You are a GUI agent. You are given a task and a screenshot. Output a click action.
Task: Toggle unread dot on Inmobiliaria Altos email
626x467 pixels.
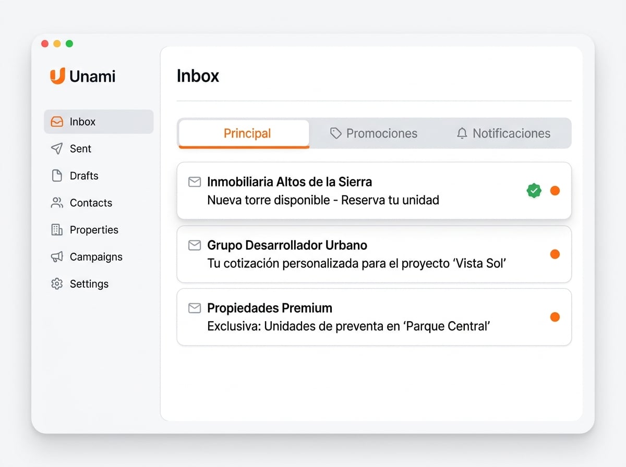pyautogui.click(x=555, y=191)
